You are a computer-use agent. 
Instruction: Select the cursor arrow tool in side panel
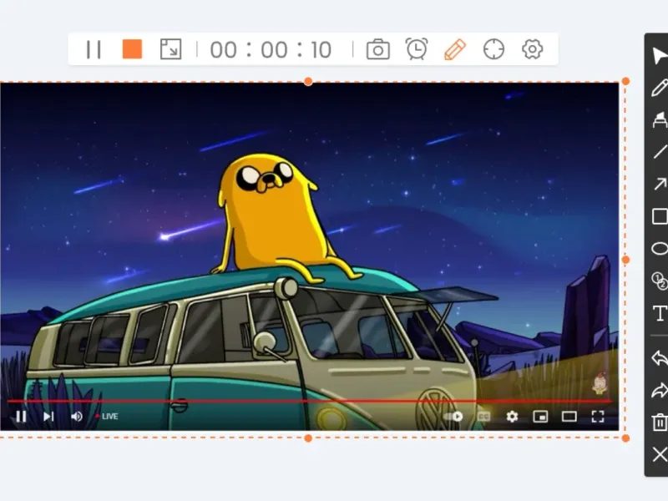click(x=660, y=56)
